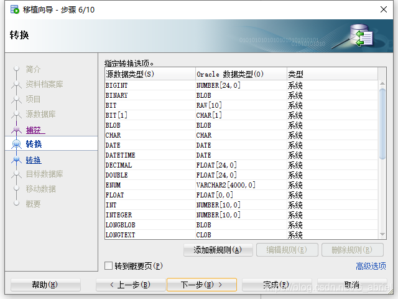Select the BLOB source type row

(241, 125)
